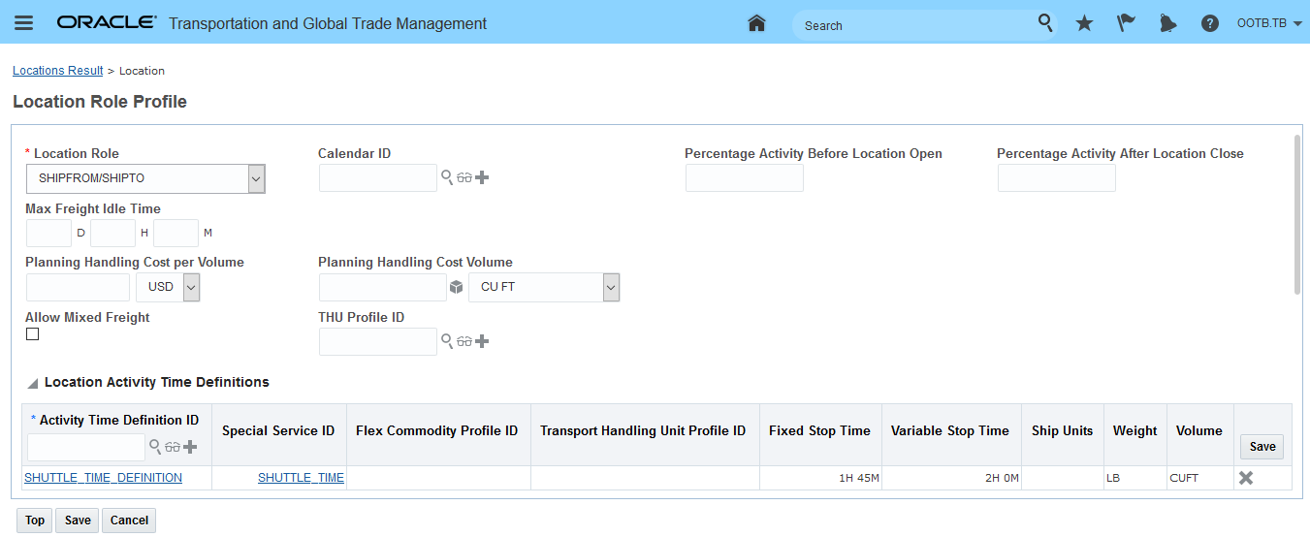Delete the SHUTTLE_TIME_DEFINITION row with X icon
Screen dimensions: 1310x537
[1246, 477]
